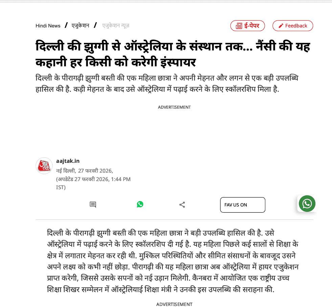This screenshot has width=332, height=308.
Task: Open the ई-पेपर button
Action: (247, 26)
